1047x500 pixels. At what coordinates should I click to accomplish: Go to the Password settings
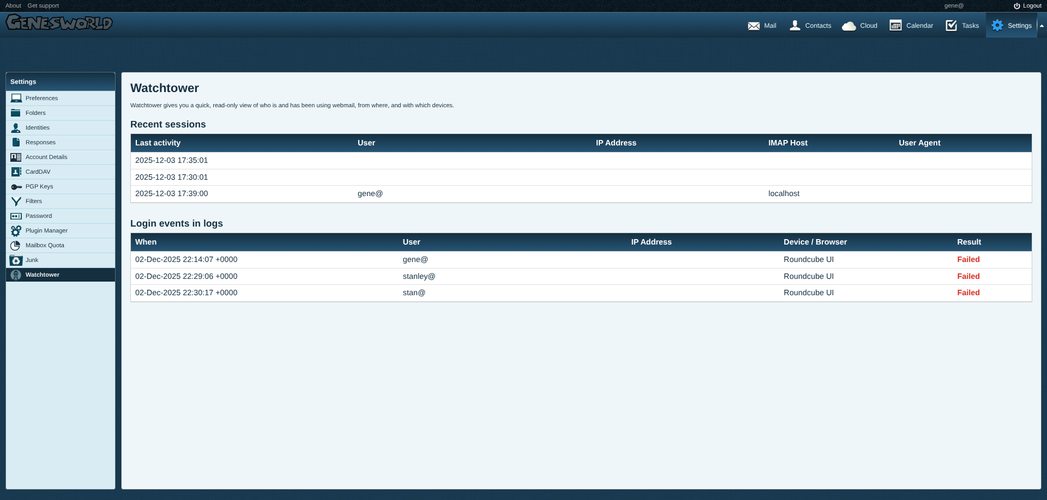pos(39,216)
